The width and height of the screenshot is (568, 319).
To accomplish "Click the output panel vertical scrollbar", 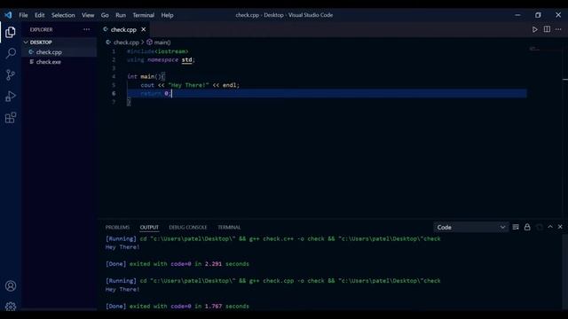I will (565, 271).
